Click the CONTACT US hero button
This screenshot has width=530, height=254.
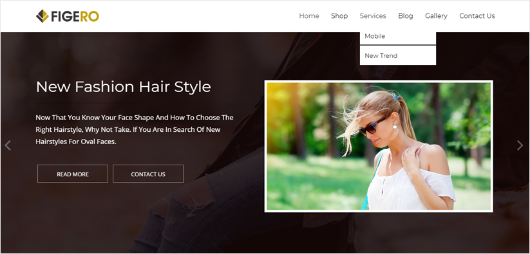pos(148,174)
